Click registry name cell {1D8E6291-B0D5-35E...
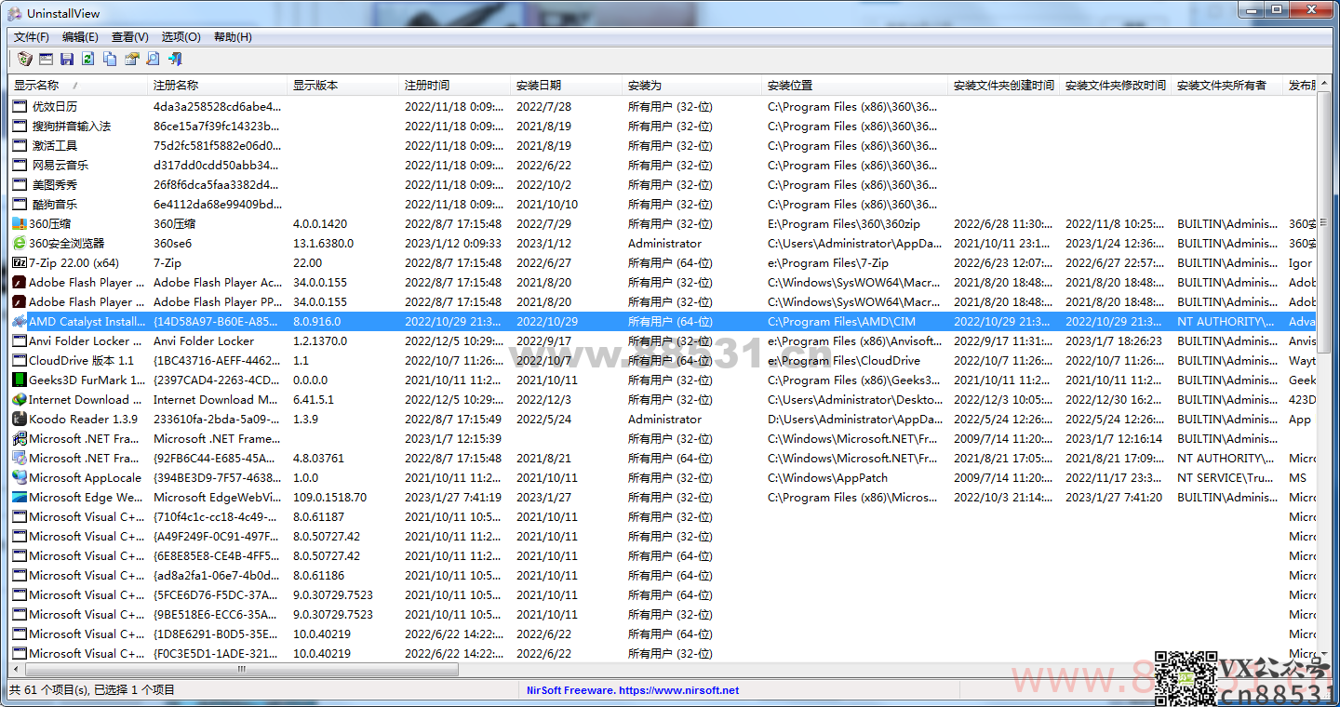Screen dimensions: 1340x707 pos(217,634)
